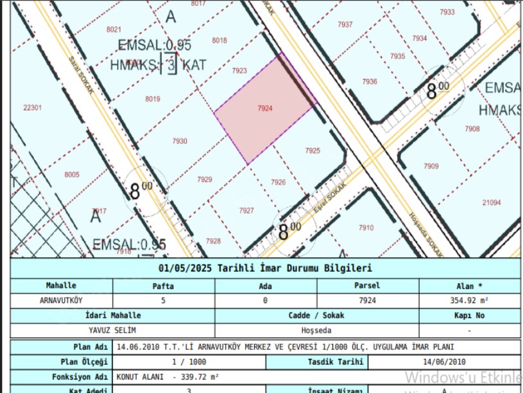Image resolution: width=523 pixels, height=393 pixels.
Task: Click parcel 7930 on the zoning map
Action: [x=180, y=141]
